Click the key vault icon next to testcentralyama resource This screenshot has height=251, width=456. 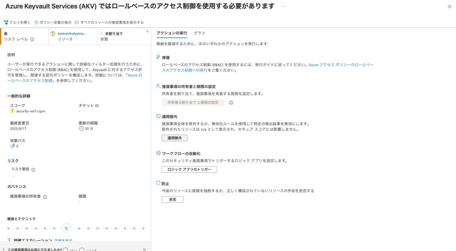(x=53, y=34)
